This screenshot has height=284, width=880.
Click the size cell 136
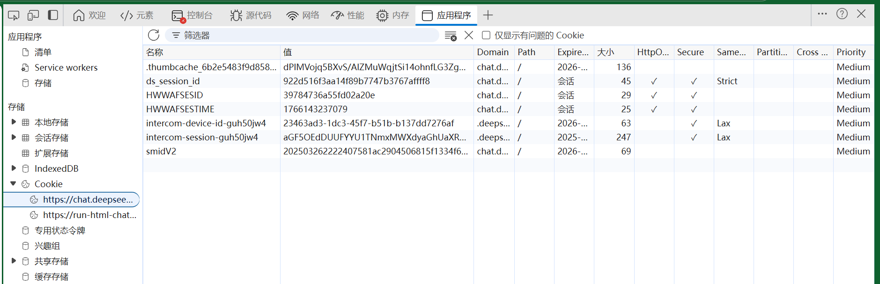623,67
